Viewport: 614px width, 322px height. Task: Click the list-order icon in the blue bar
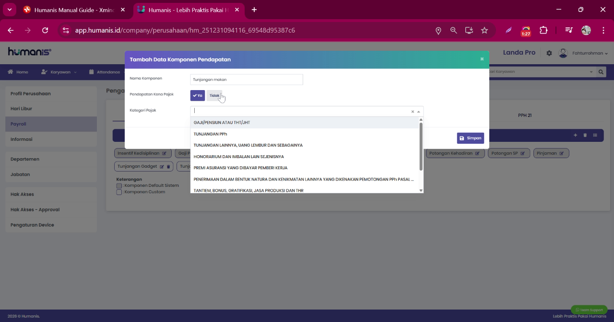(595, 136)
